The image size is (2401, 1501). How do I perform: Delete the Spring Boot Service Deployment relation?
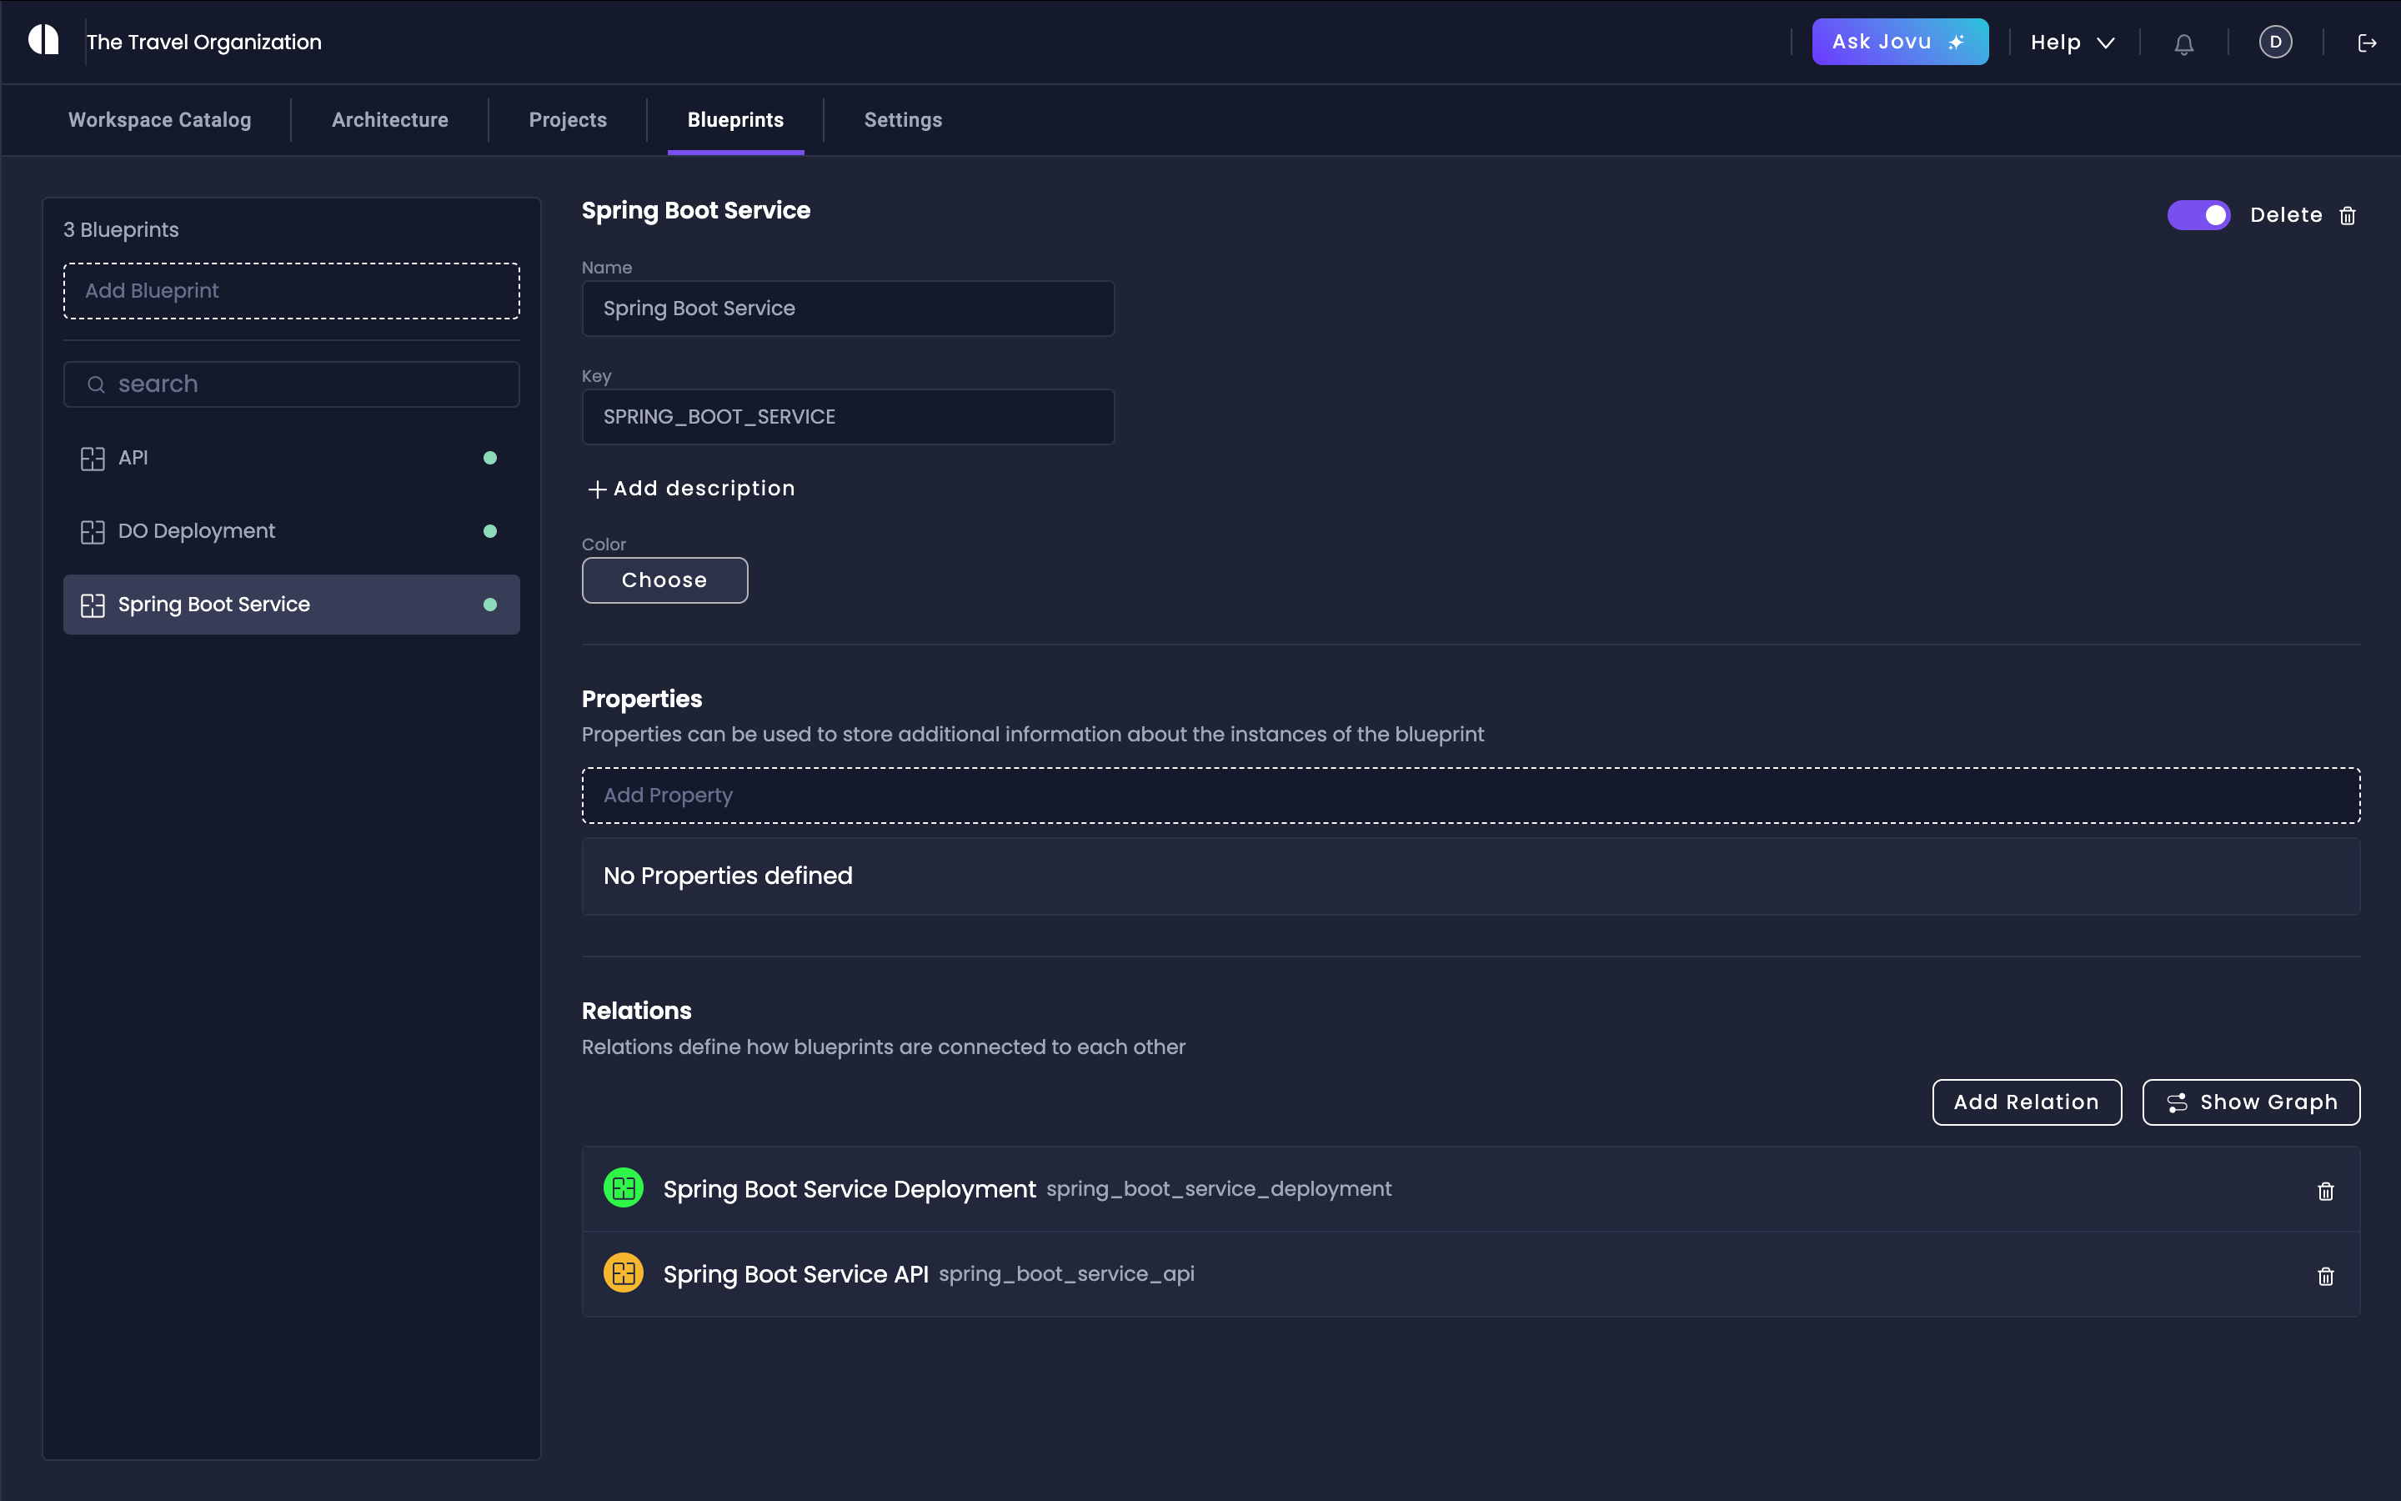pos(2324,1190)
